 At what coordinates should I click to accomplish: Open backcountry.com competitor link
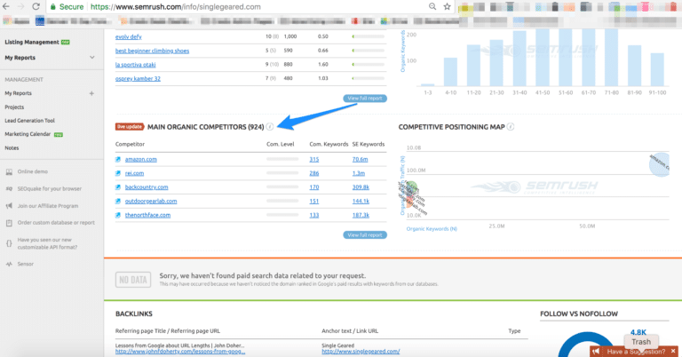pyautogui.click(x=147, y=187)
